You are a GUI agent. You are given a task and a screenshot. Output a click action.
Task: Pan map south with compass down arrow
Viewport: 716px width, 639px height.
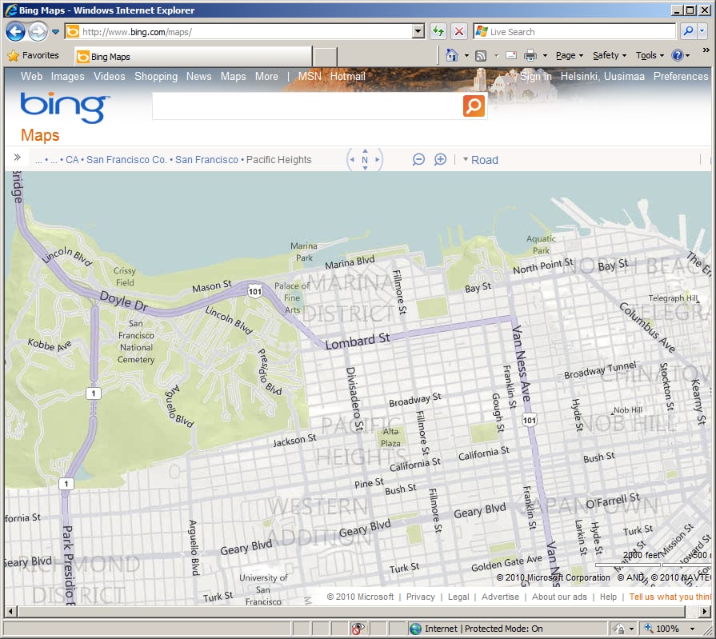coord(365,169)
